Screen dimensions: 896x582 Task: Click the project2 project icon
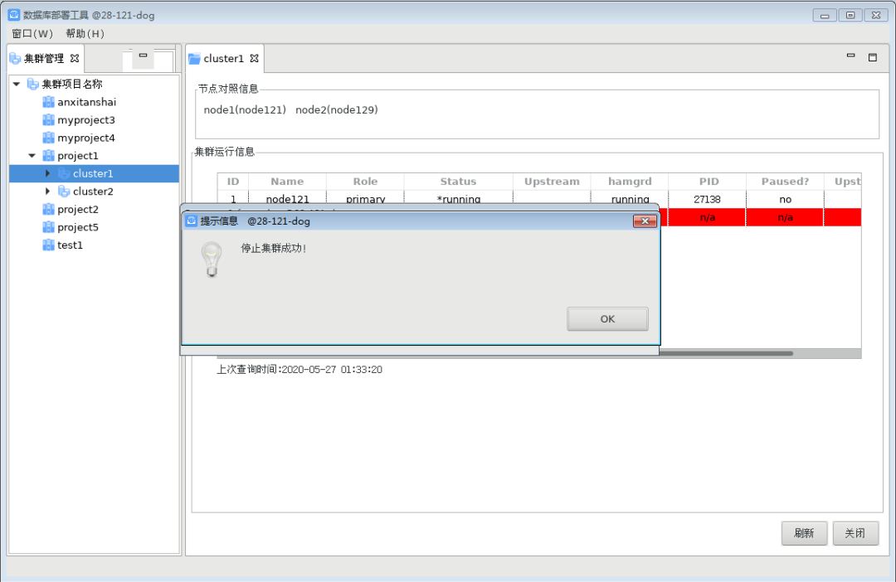click(x=49, y=209)
